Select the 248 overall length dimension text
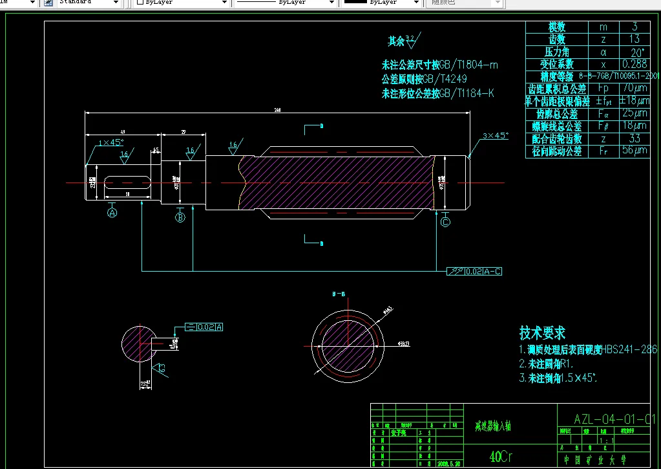 [277, 110]
